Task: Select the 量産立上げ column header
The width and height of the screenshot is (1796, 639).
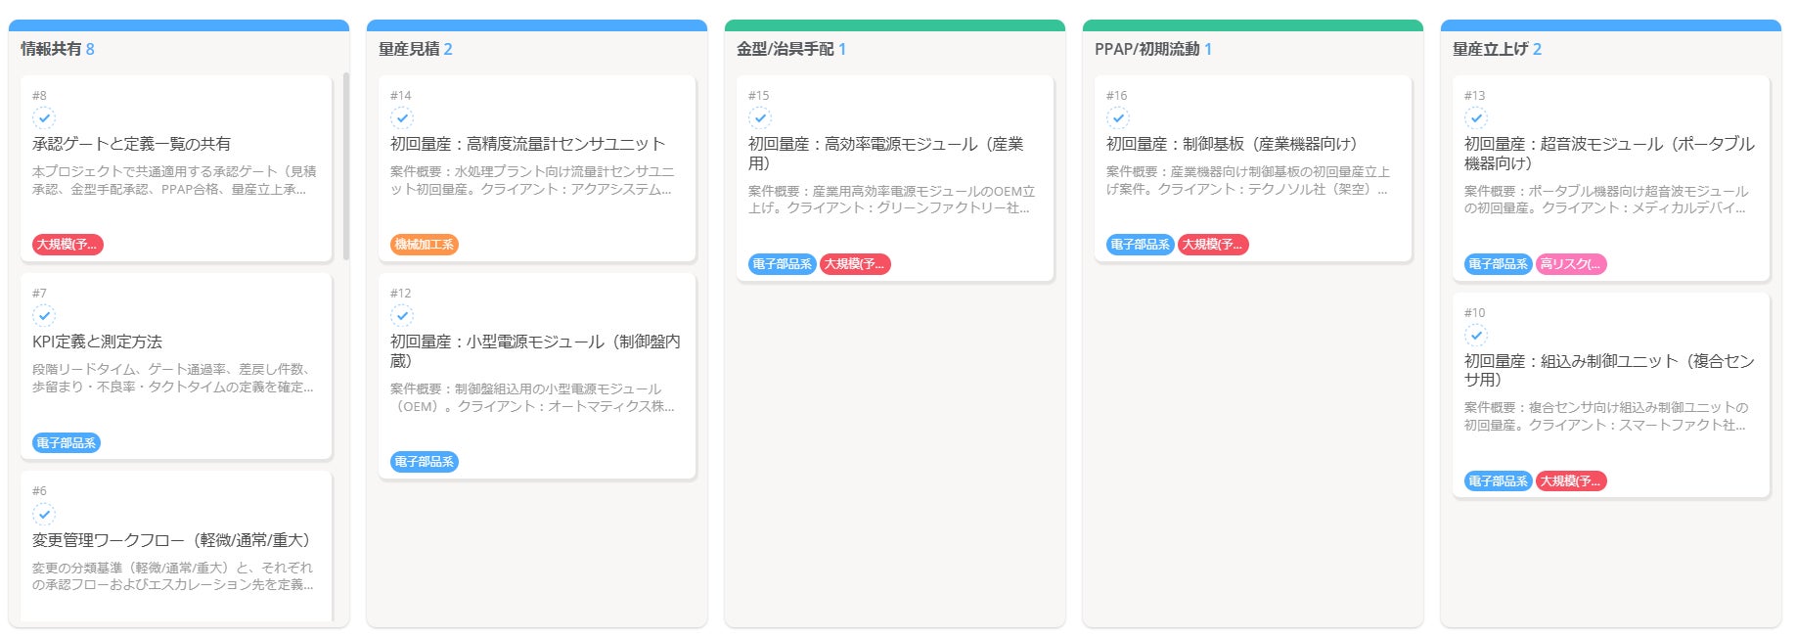Action: tap(1490, 49)
